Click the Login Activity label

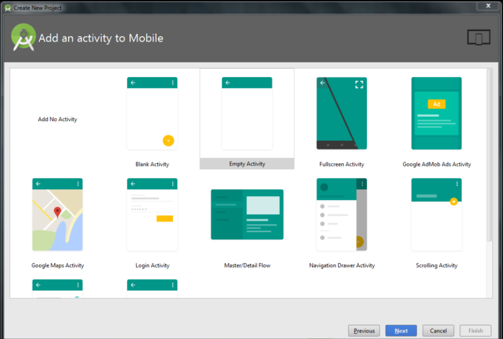pyautogui.click(x=152, y=265)
